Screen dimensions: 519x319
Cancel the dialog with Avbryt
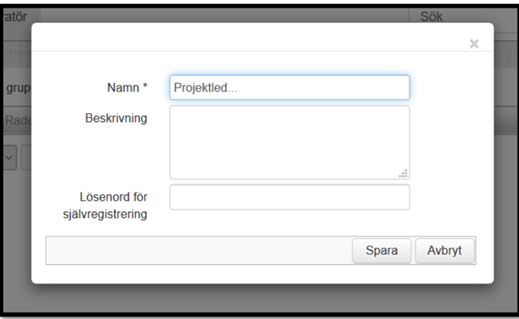pos(444,250)
